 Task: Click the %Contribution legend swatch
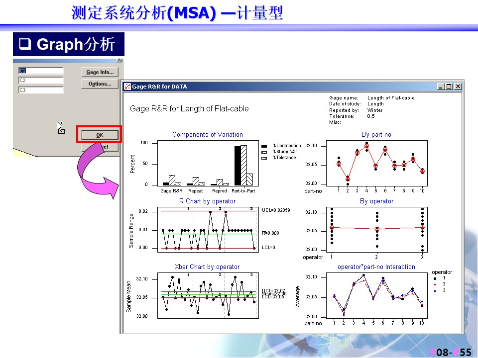point(264,146)
